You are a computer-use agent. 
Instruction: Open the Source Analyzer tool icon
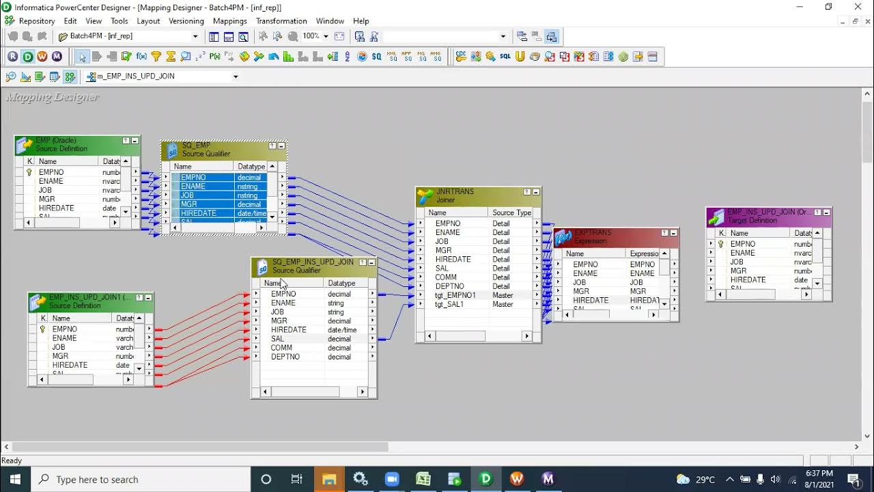point(10,77)
